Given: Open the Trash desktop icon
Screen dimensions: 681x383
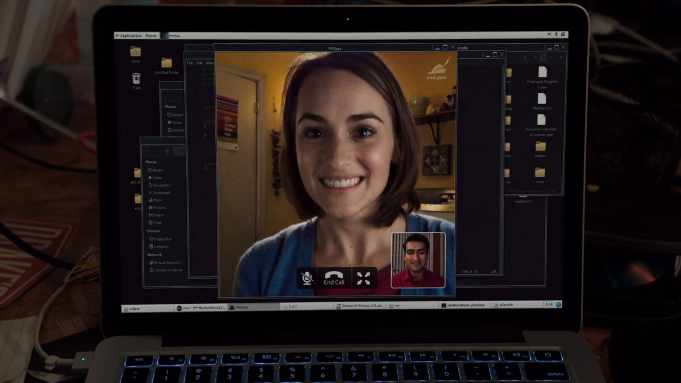Looking at the screenshot, I should click(x=136, y=81).
